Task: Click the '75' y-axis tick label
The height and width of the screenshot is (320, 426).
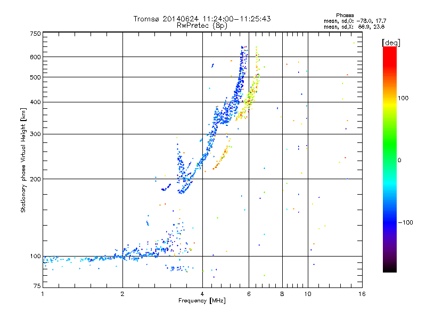Action: (x=37, y=286)
